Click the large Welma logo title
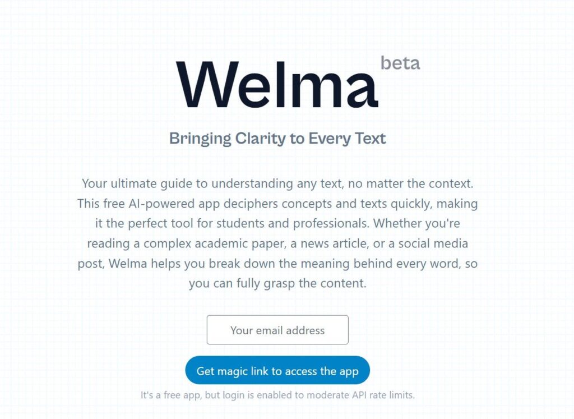The height and width of the screenshot is (419, 574). click(x=277, y=83)
